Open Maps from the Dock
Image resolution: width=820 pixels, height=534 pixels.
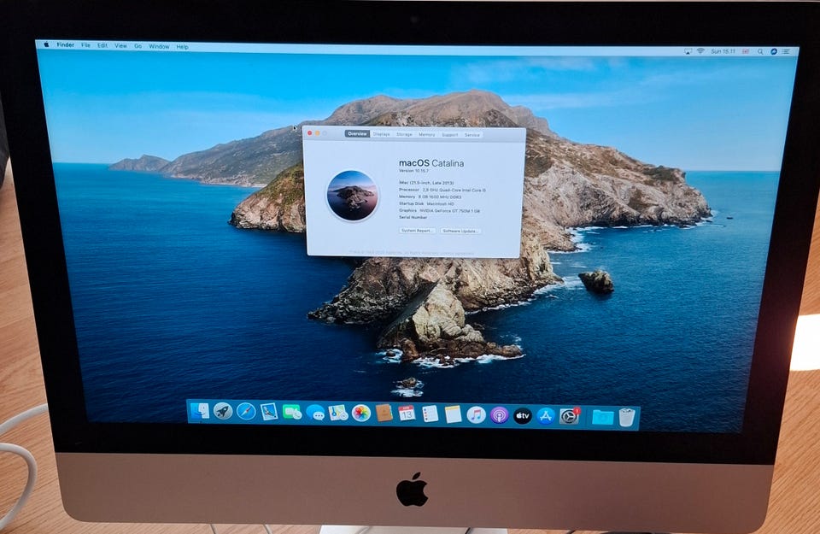(338, 414)
